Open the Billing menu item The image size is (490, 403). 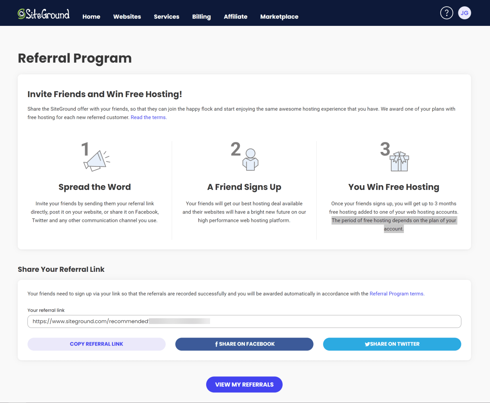201,16
